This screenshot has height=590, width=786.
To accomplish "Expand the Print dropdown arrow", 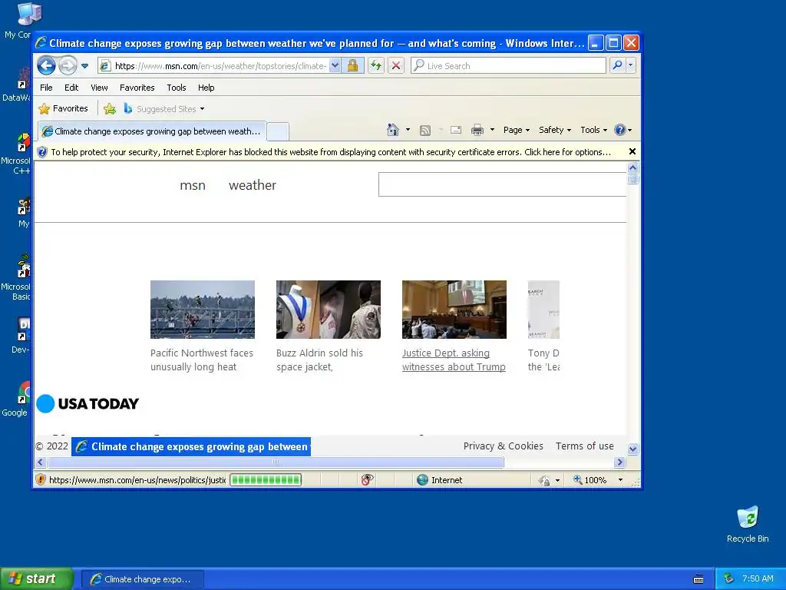I will click(492, 130).
